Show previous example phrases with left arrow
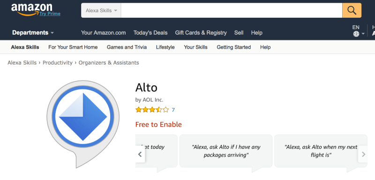Screen dimensions: 375x180 pos(140,154)
